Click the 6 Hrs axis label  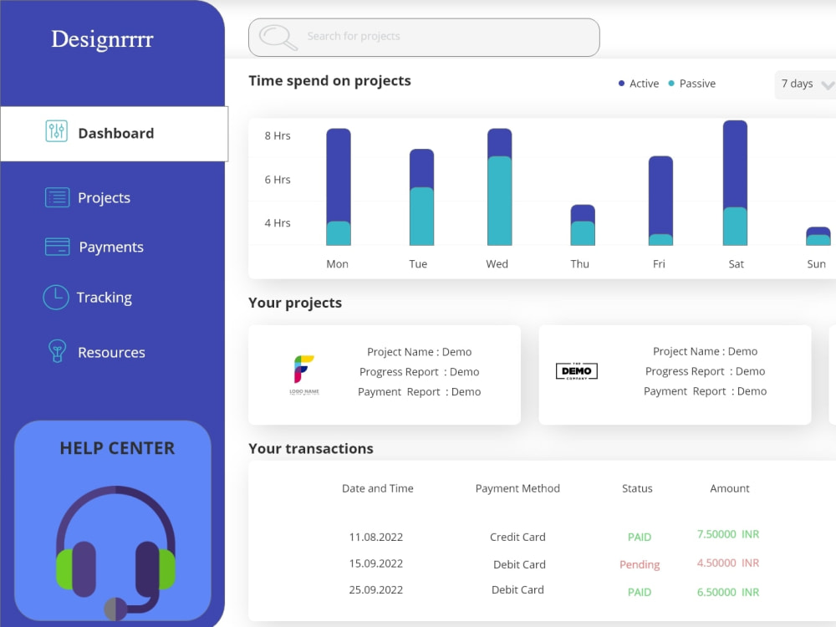278,180
